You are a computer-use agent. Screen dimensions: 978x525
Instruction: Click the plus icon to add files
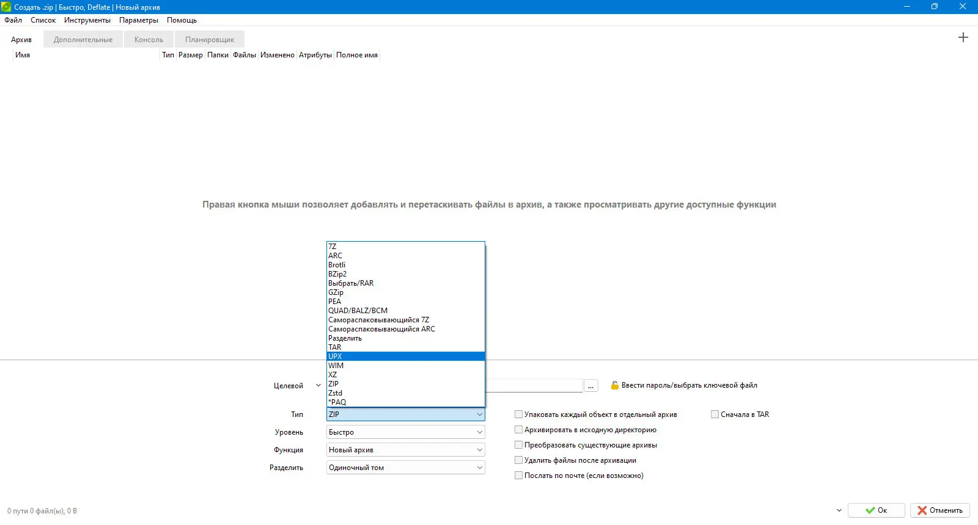963,37
